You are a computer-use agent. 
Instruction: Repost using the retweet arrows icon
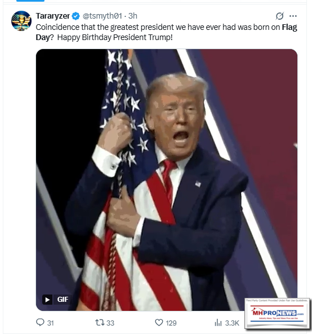(x=100, y=323)
